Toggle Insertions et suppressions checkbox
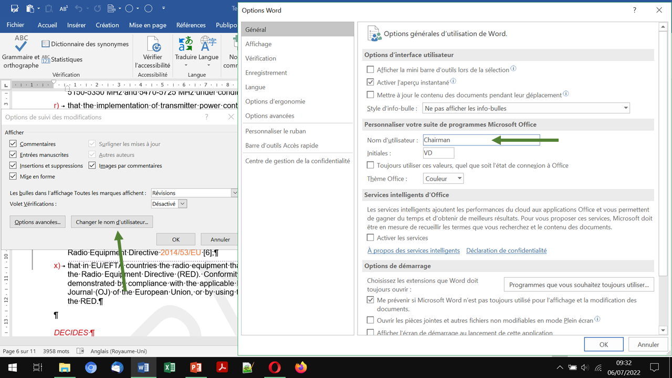 (x=13, y=165)
